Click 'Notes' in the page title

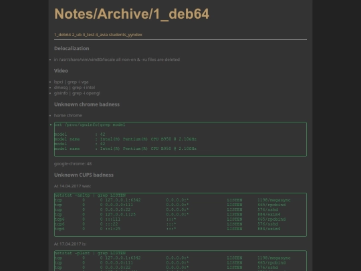click(x=74, y=14)
